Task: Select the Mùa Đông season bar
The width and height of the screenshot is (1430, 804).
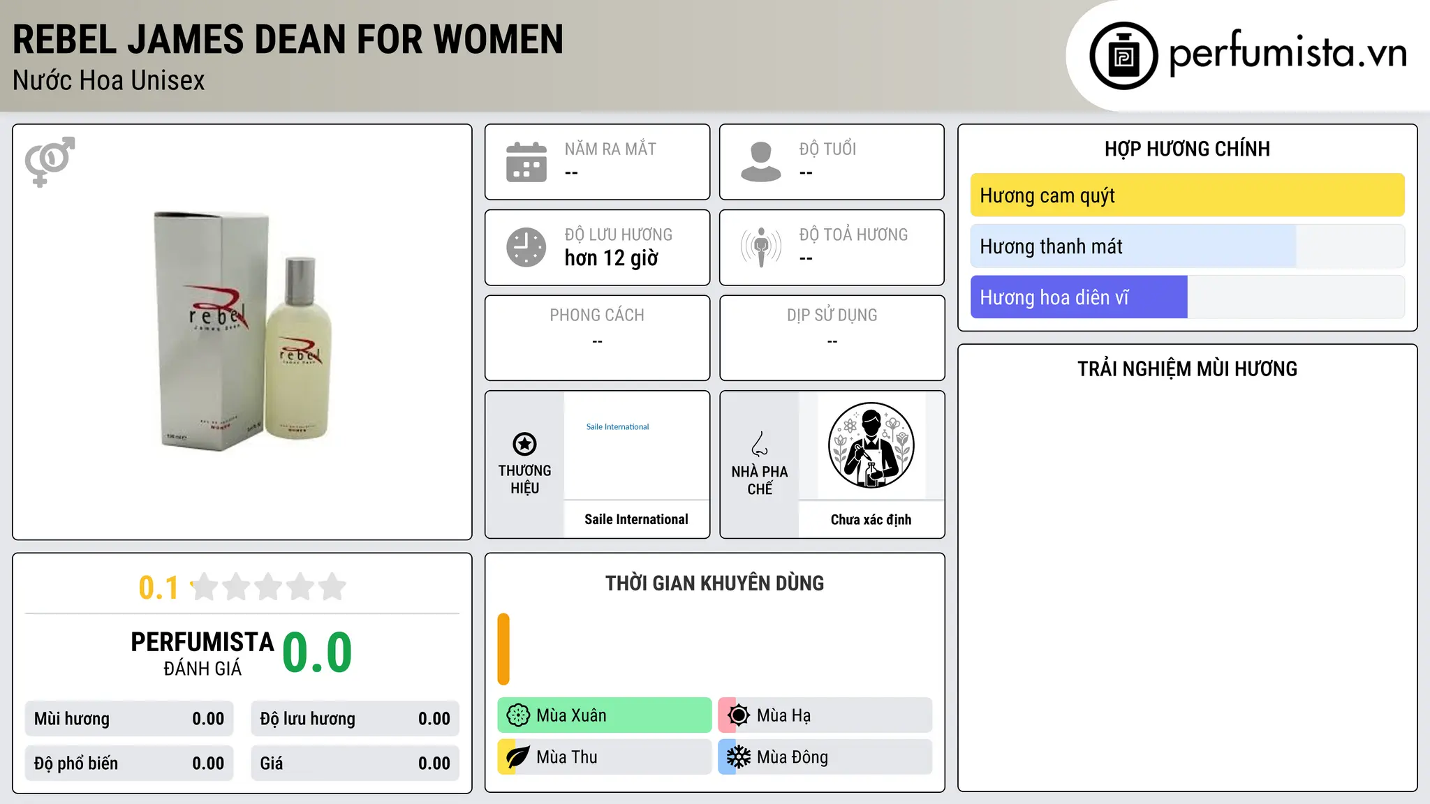Action: pyautogui.click(x=825, y=757)
